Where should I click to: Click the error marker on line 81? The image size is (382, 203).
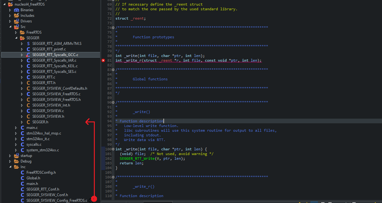click(103, 60)
